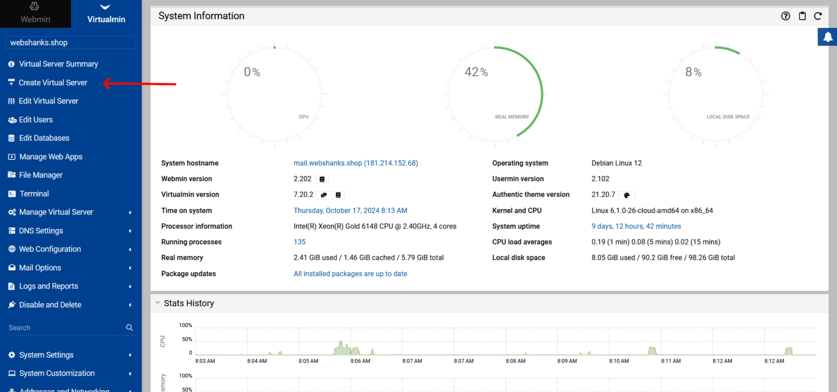
Task: Expand the Web Configuration arrow
Action: (x=130, y=249)
